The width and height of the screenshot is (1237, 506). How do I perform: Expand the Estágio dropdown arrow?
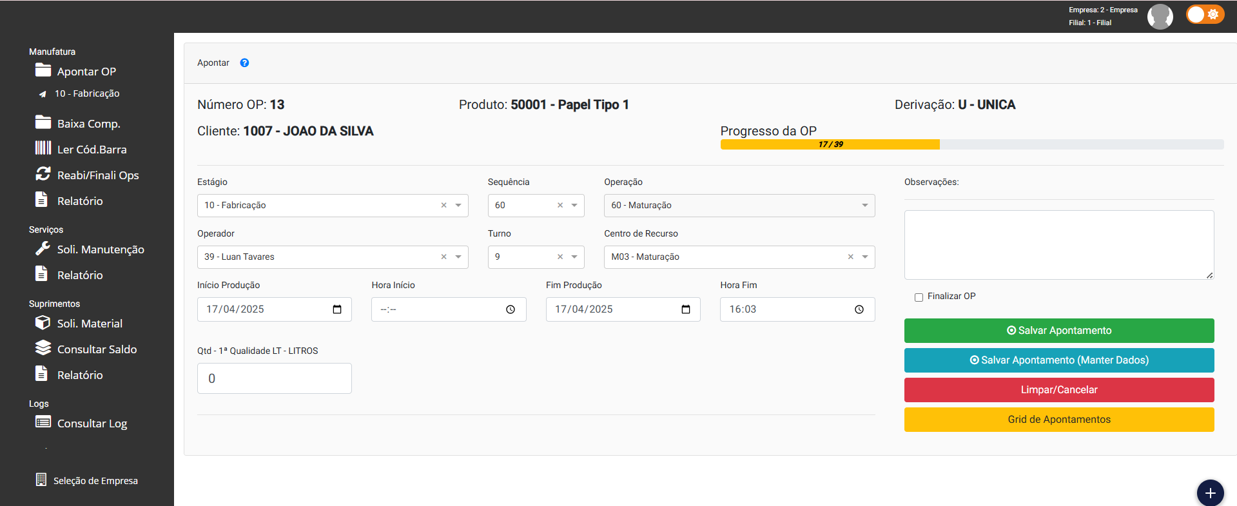click(458, 205)
